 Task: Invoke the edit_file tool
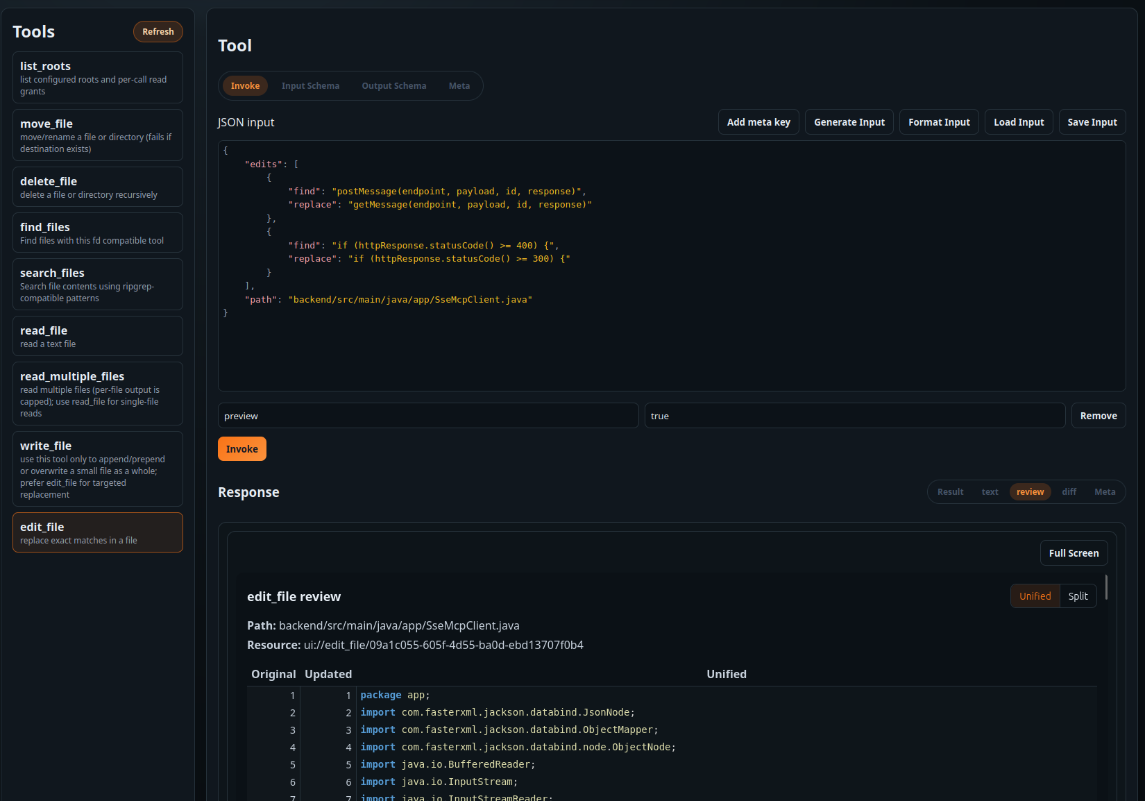point(241,448)
